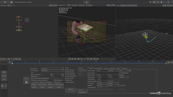The height and width of the screenshot is (97, 173).
Task: Click the loop mode icon left of playback controls
Action: pos(69,59)
